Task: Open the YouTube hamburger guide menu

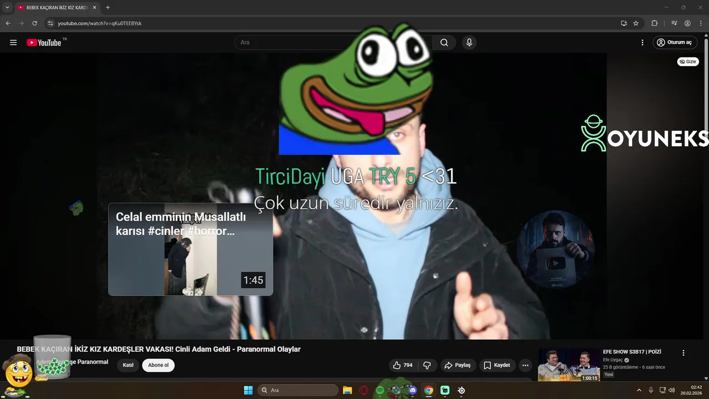Action: (13, 43)
